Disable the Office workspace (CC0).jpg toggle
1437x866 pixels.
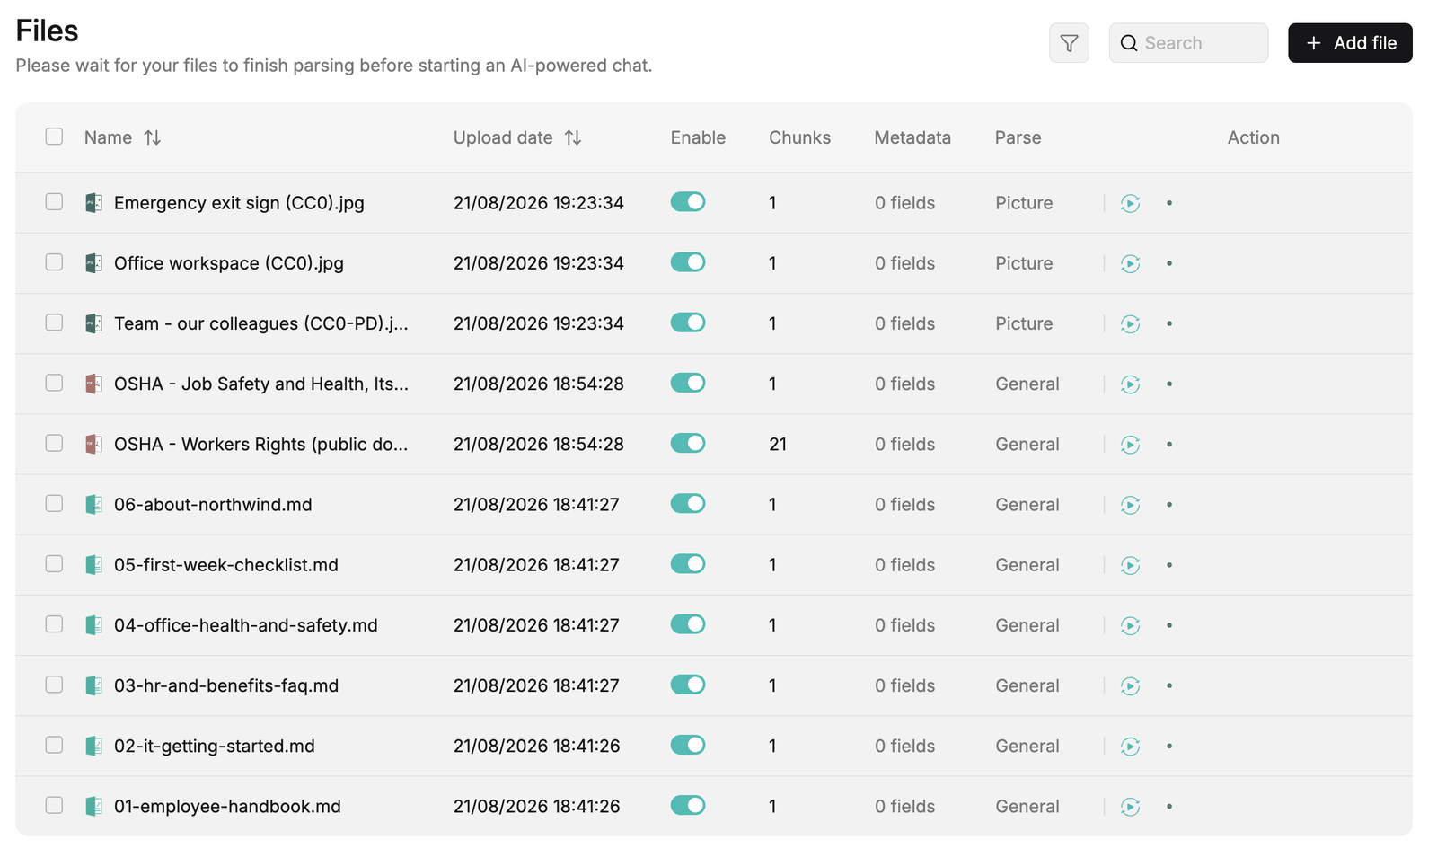pos(688,262)
